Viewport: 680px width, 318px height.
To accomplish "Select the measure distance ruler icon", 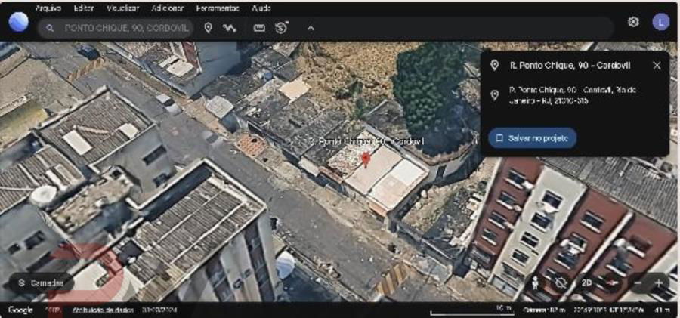I will (x=259, y=28).
